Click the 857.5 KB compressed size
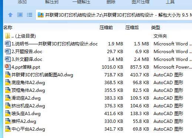 tap(139, 67)
